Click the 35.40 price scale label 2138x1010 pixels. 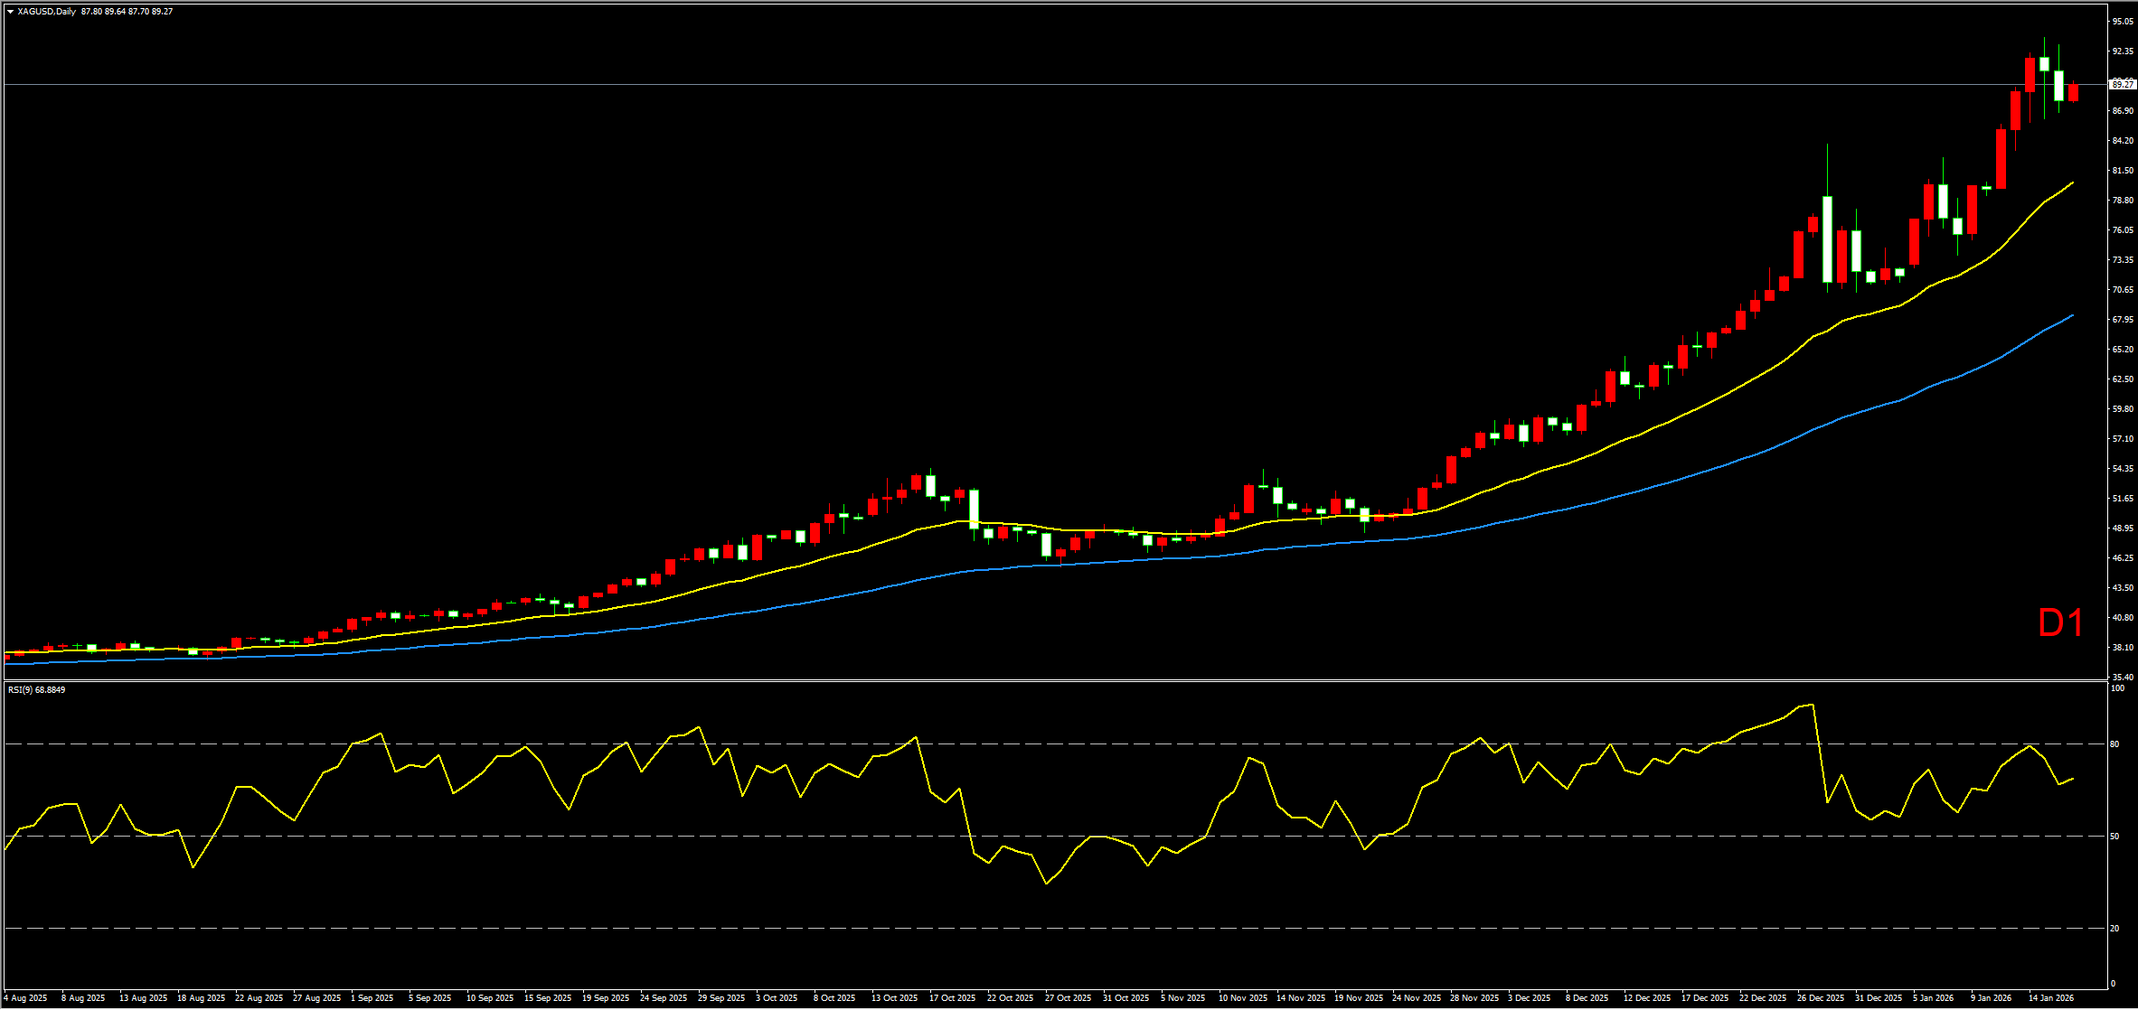(x=2122, y=677)
